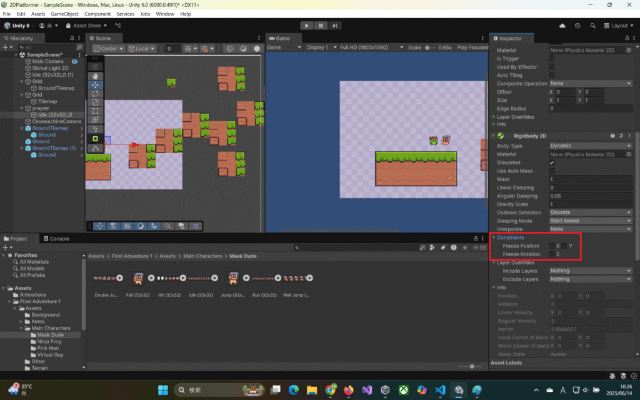Click the object picker for Rigidbody Material

(629, 154)
